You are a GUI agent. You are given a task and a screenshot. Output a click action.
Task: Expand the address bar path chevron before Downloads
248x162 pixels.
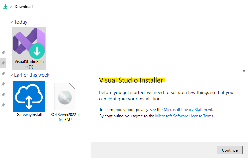[x=11, y=7]
